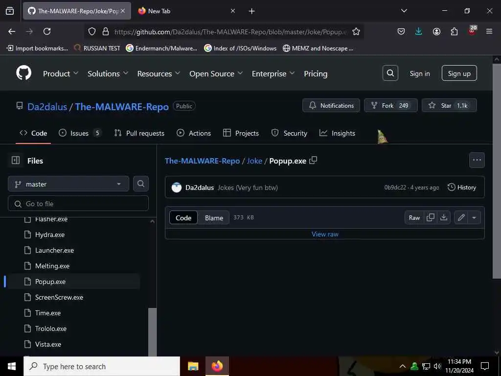Image resolution: width=501 pixels, height=376 pixels.
Task: Expand the Product menu
Action: 61,73
